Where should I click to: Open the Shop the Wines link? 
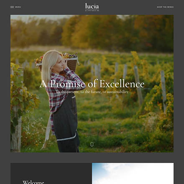tap(165, 7)
